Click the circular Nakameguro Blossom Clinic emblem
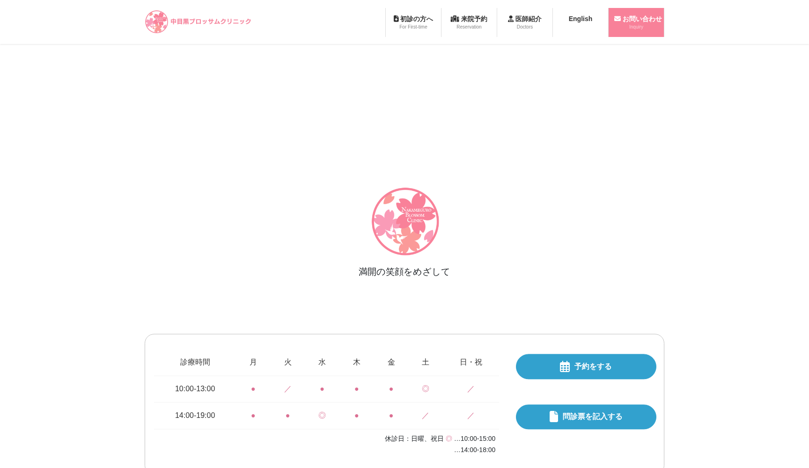 pos(405,221)
